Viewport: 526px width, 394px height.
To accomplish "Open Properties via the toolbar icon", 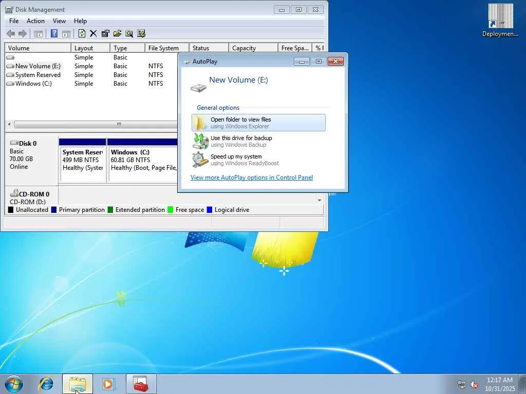I will pos(105,33).
